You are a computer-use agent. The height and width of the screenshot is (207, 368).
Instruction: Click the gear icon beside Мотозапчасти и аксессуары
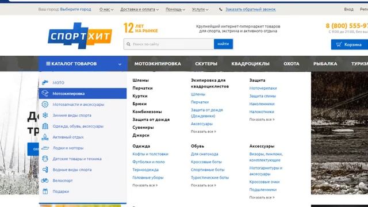[45, 104]
